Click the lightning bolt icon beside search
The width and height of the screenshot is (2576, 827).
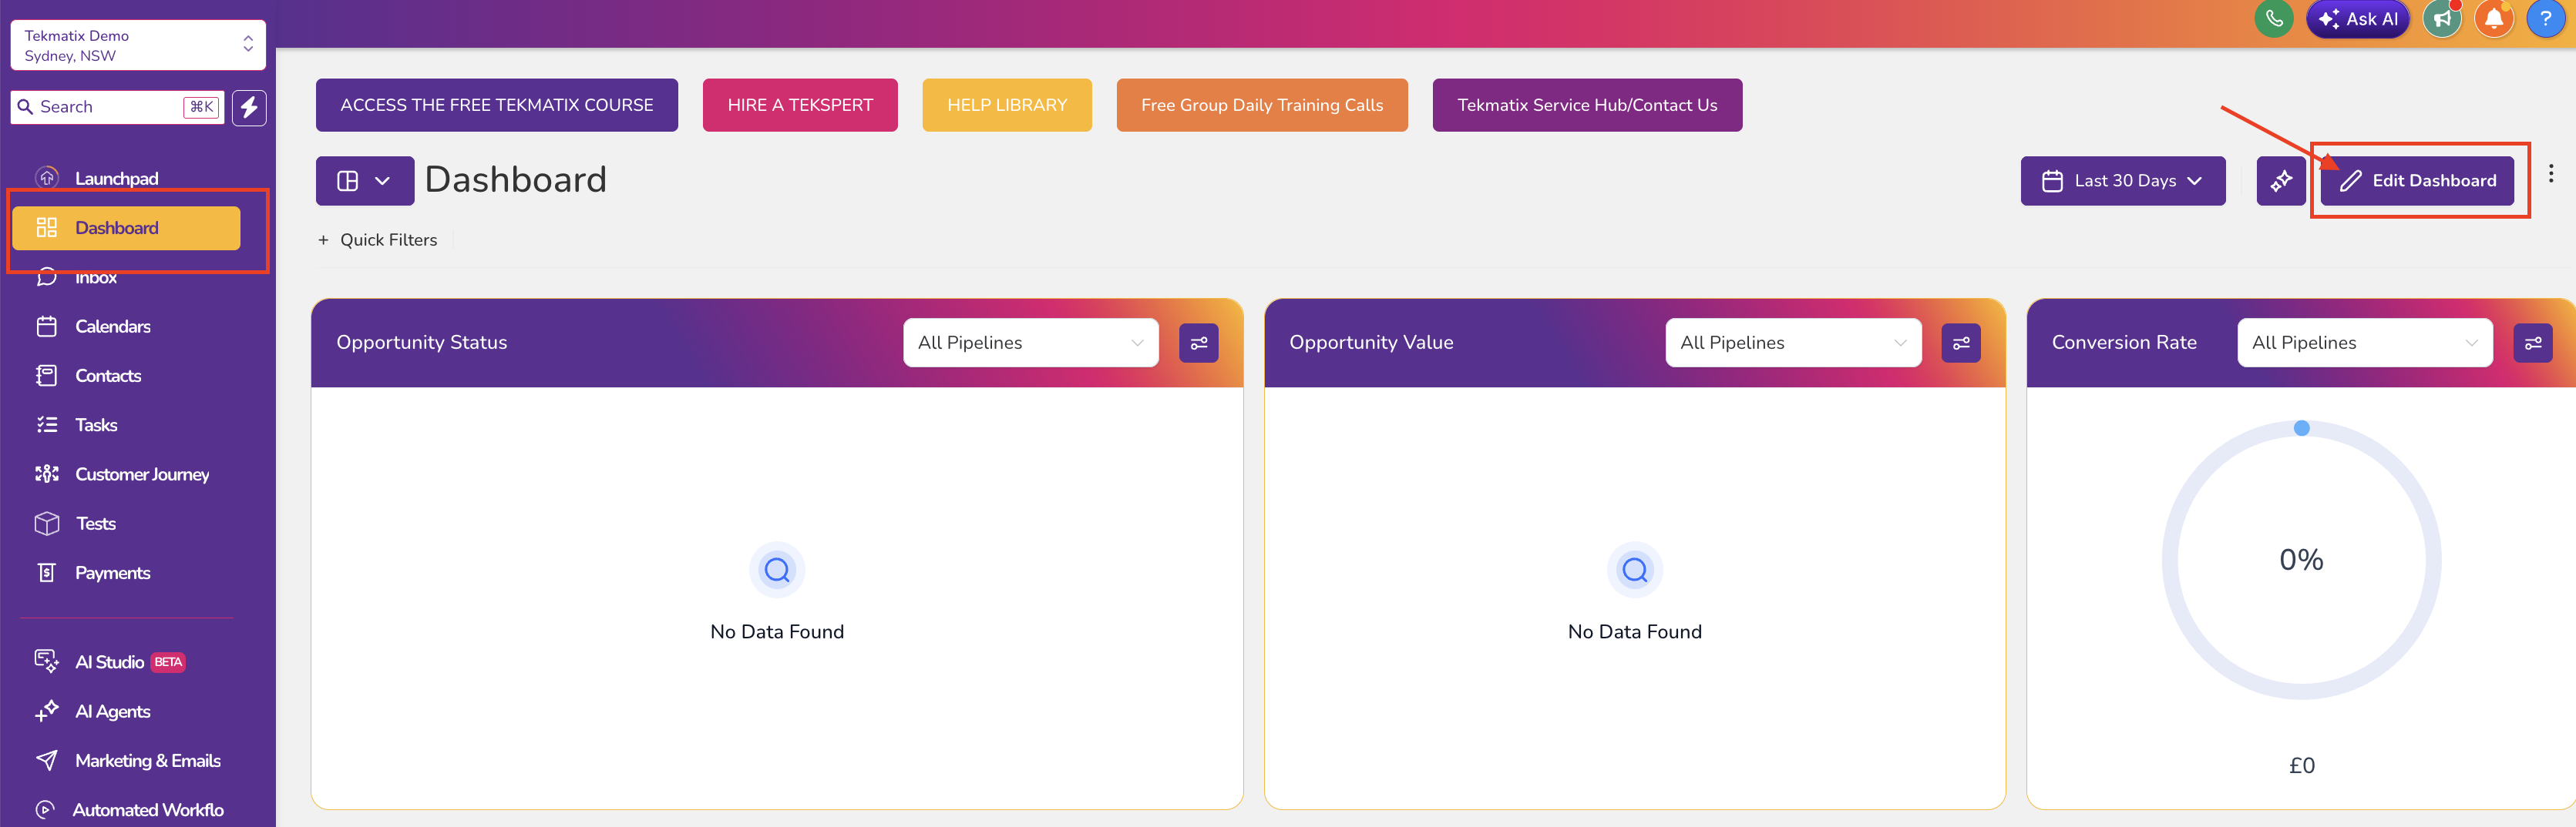[x=249, y=107]
